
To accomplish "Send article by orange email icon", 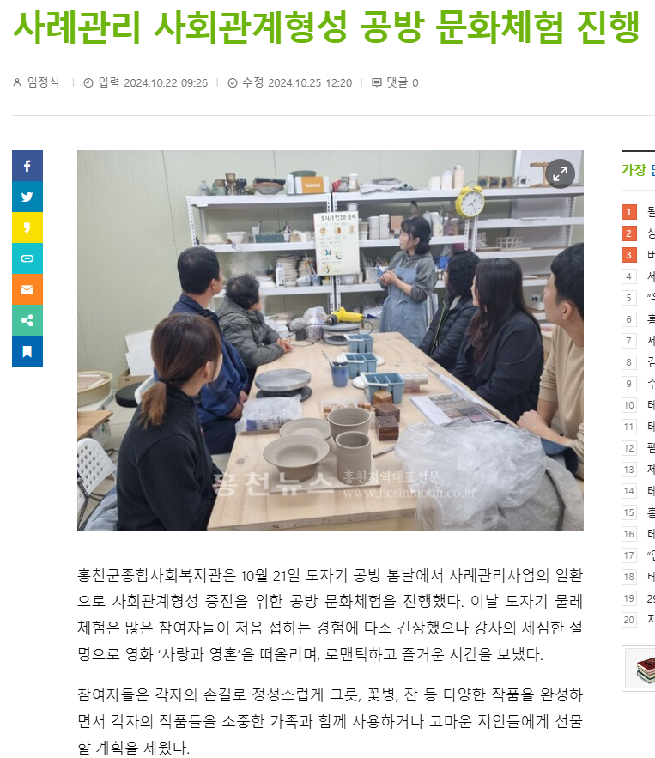I will (x=27, y=289).
